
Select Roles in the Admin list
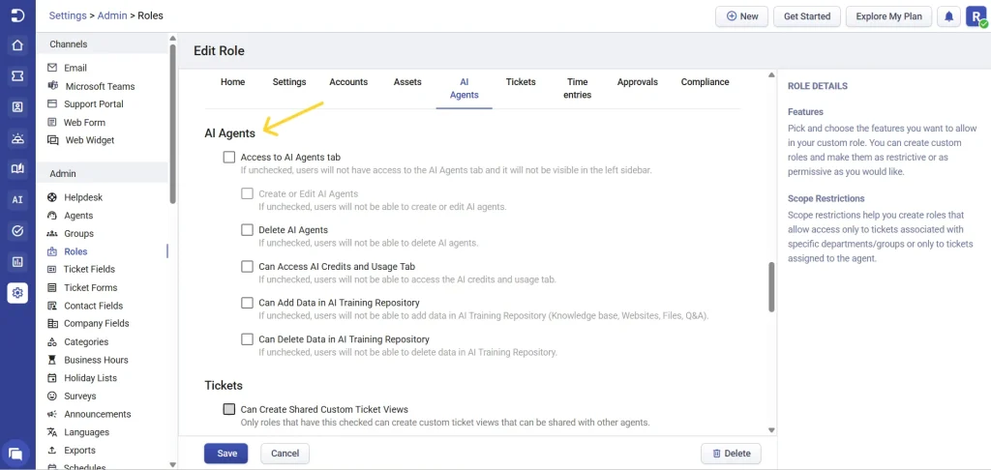[75, 251]
